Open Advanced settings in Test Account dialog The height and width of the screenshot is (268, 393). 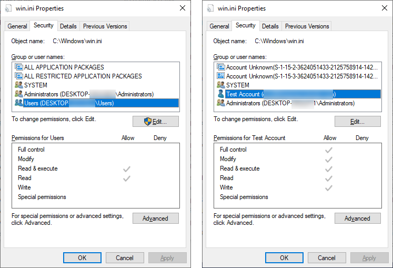(x=357, y=219)
